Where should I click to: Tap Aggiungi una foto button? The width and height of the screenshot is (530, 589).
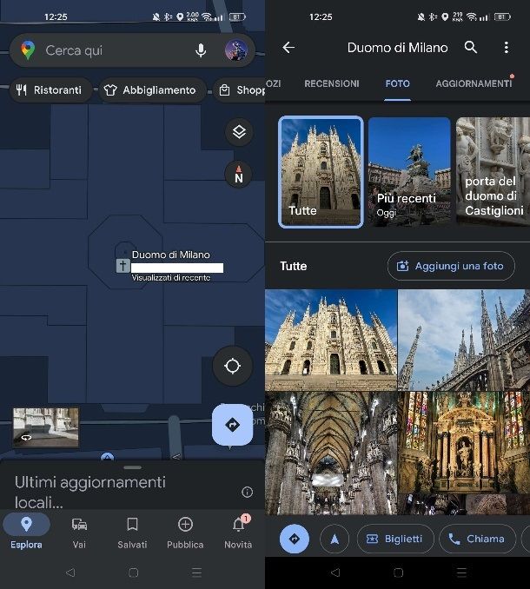coord(451,266)
